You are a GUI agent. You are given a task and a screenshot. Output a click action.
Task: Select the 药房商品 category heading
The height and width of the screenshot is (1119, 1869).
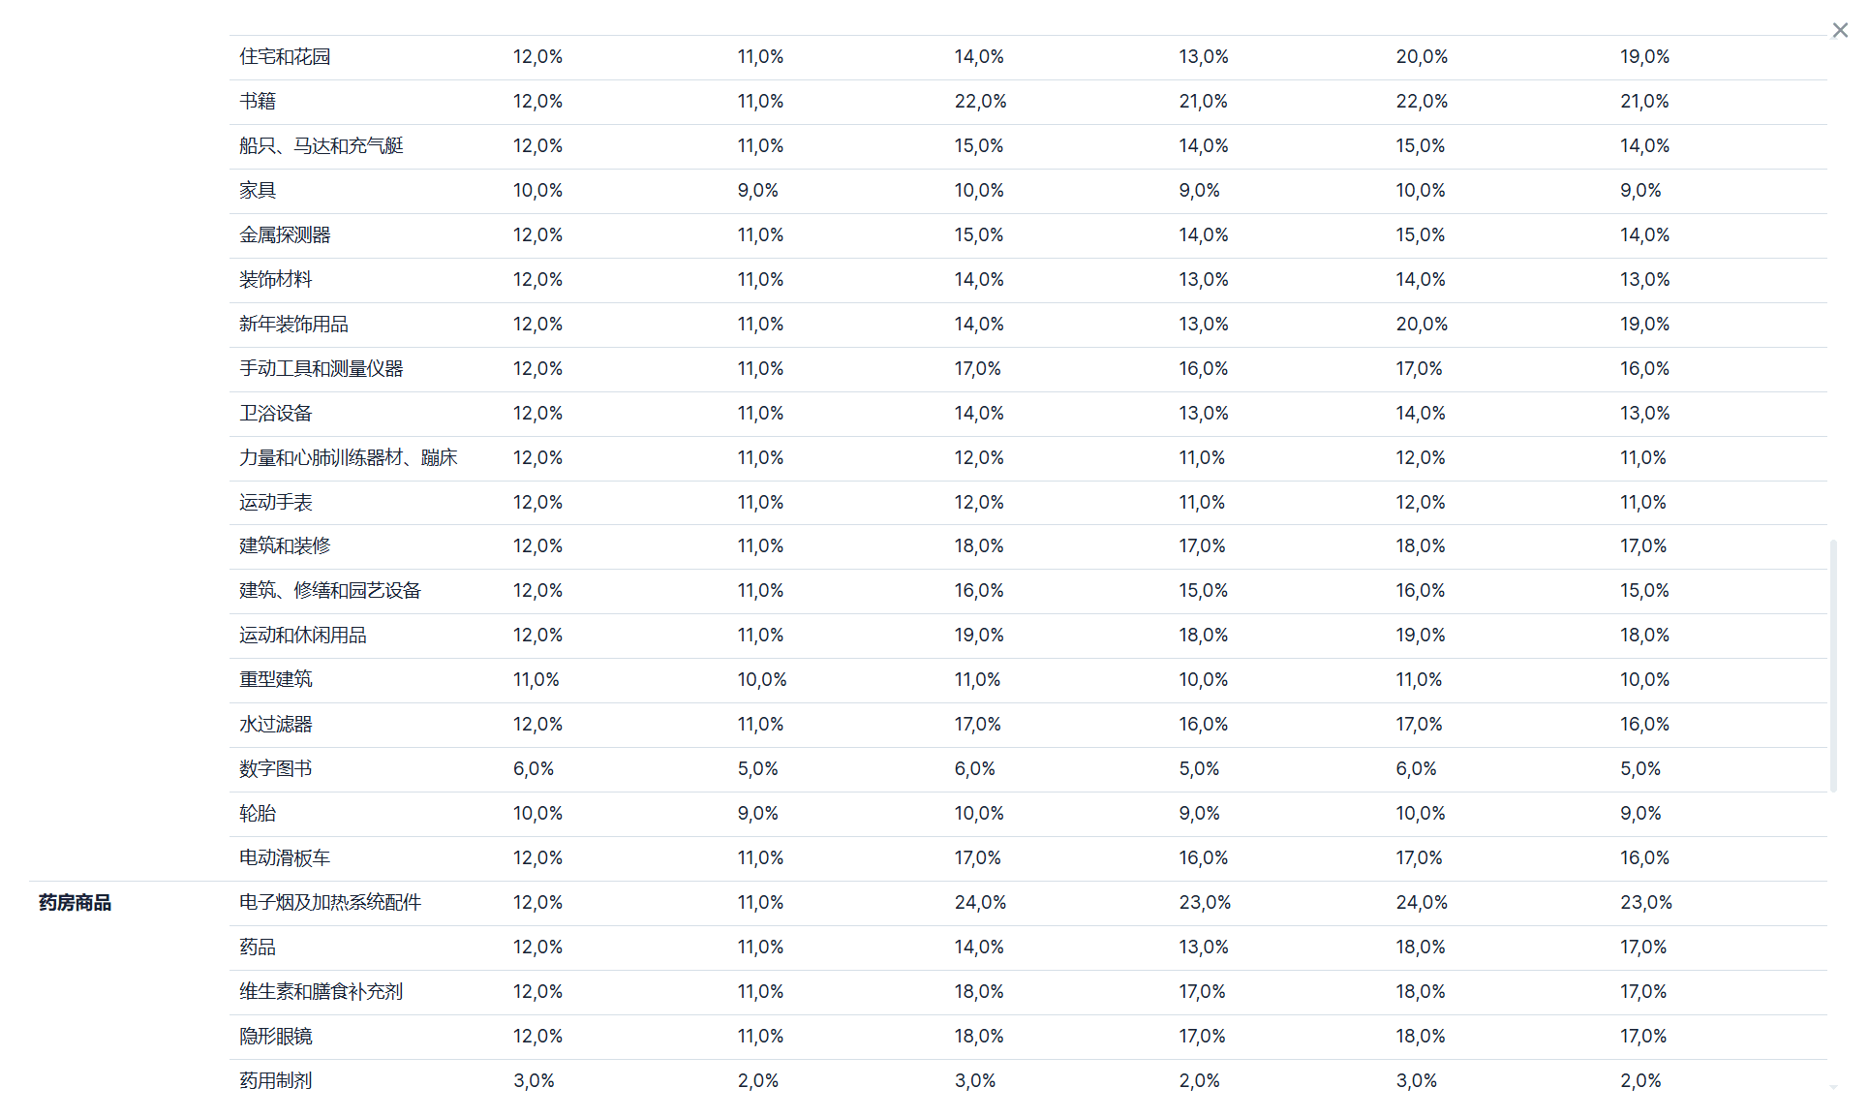75,903
